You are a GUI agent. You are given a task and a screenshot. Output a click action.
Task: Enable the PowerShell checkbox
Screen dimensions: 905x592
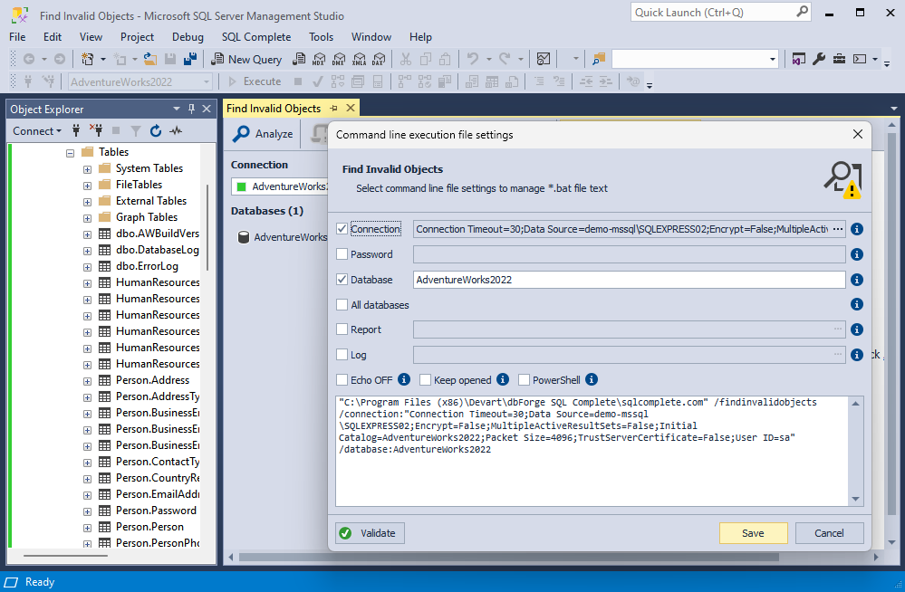pos(523,379)
